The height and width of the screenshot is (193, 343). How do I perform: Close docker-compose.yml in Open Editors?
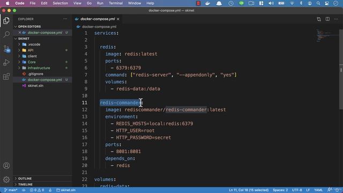20,32
